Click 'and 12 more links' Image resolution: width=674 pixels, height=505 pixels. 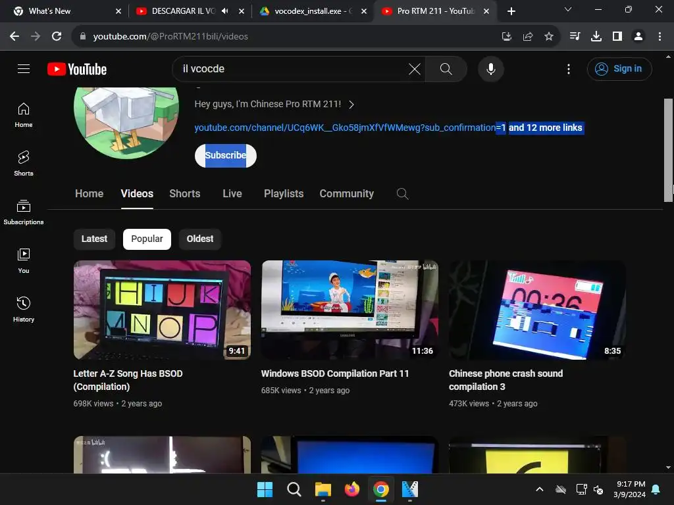coord(546,128)
